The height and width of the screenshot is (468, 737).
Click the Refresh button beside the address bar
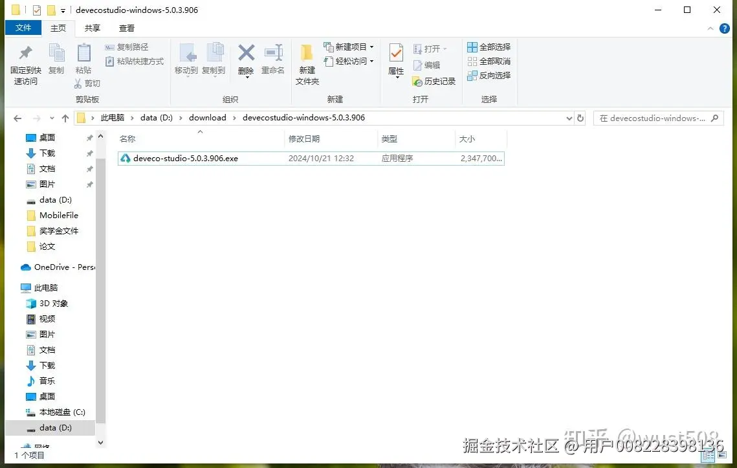(580, 118)
